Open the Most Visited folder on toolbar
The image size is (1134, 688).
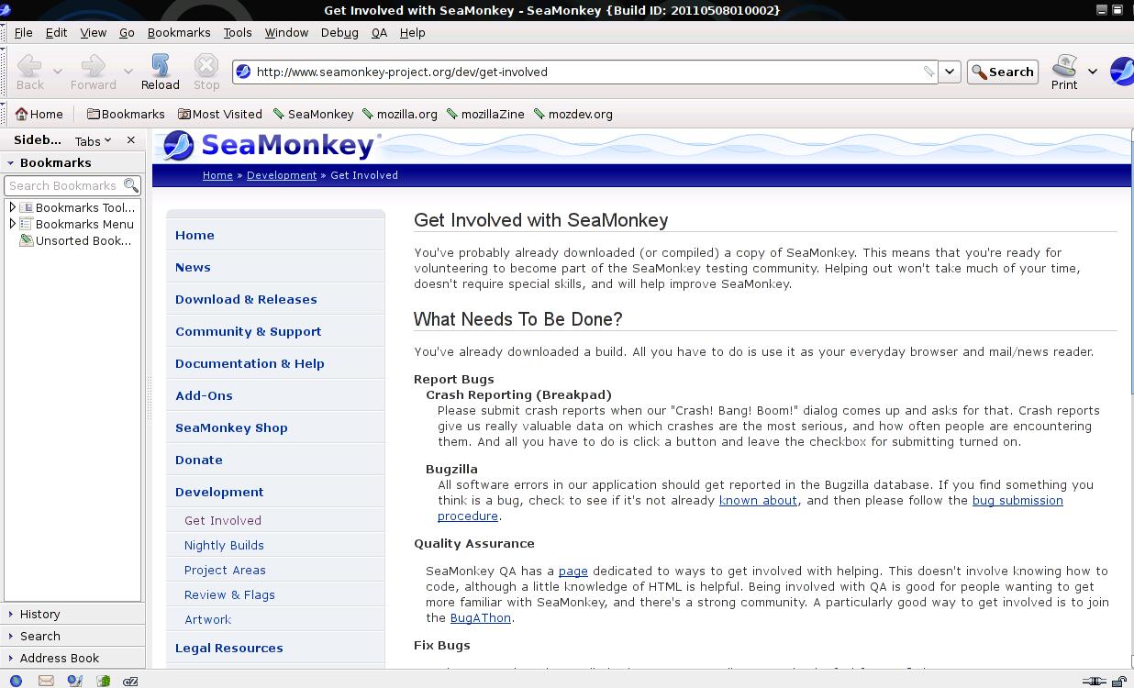tap(220, 115)
